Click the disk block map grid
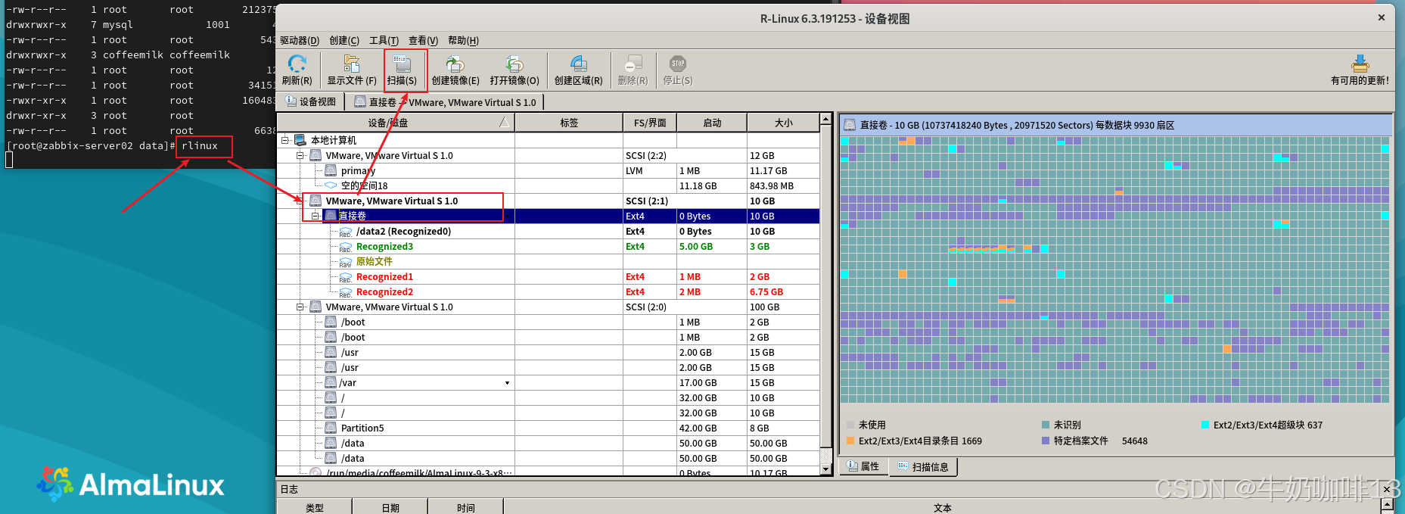The height and width of the screenshot is (514, 1405). pyautogui.click(x=1114, y=269)
